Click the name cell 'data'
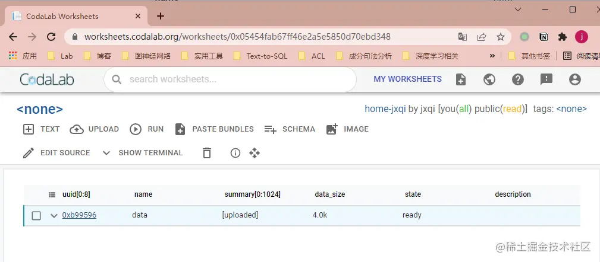600x262 pixels. (140, 215)
